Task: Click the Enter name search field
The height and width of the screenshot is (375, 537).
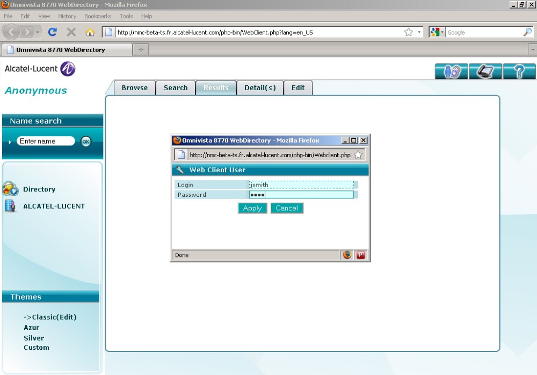Action: 46,141
